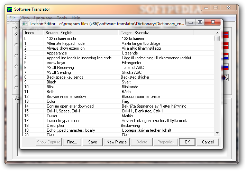Select the second radio button in Software Translator
The image size is (246, 171).
point(16,45)
